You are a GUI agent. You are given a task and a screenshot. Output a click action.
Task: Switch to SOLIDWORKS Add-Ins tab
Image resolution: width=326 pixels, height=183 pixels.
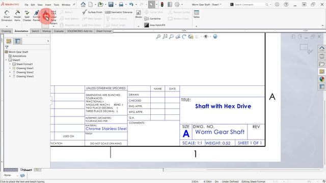(79, 31)
